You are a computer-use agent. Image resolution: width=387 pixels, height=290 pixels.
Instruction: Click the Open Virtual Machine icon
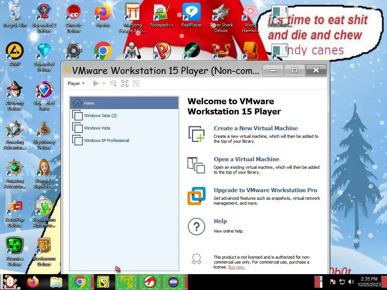(x=196, y=165)
